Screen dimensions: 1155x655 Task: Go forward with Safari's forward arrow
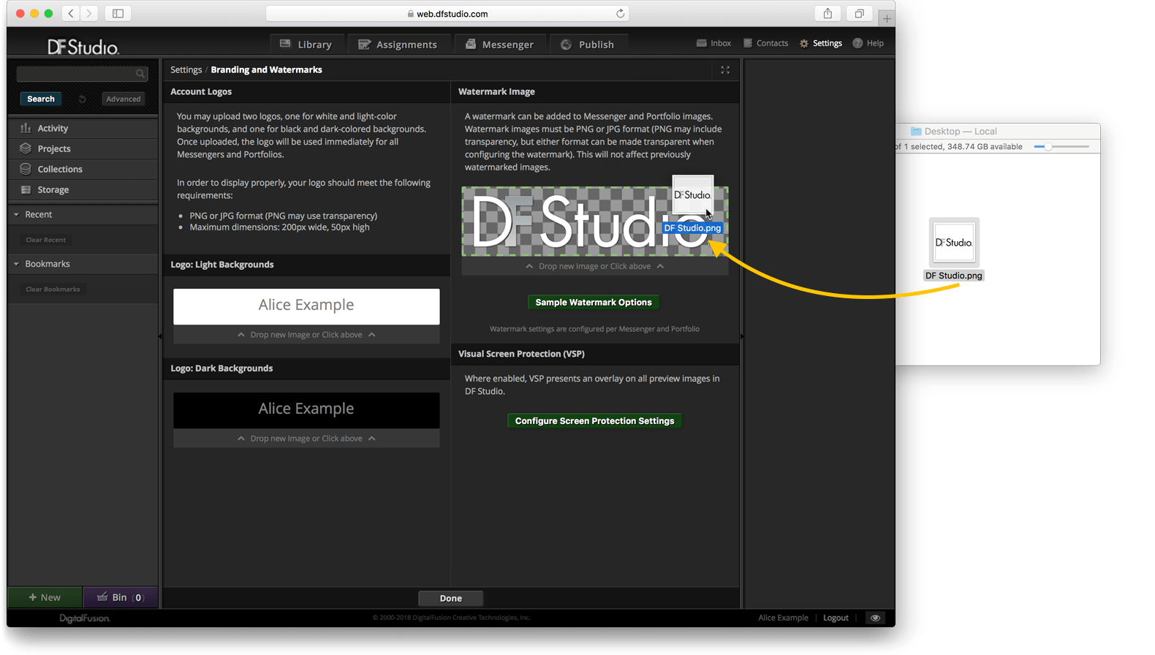(89, 13)
